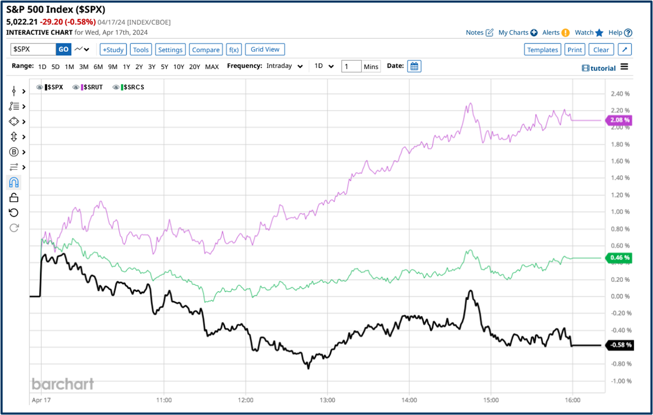Click the GO button
This screenshot has height=415, width=653.
[63, 49]
